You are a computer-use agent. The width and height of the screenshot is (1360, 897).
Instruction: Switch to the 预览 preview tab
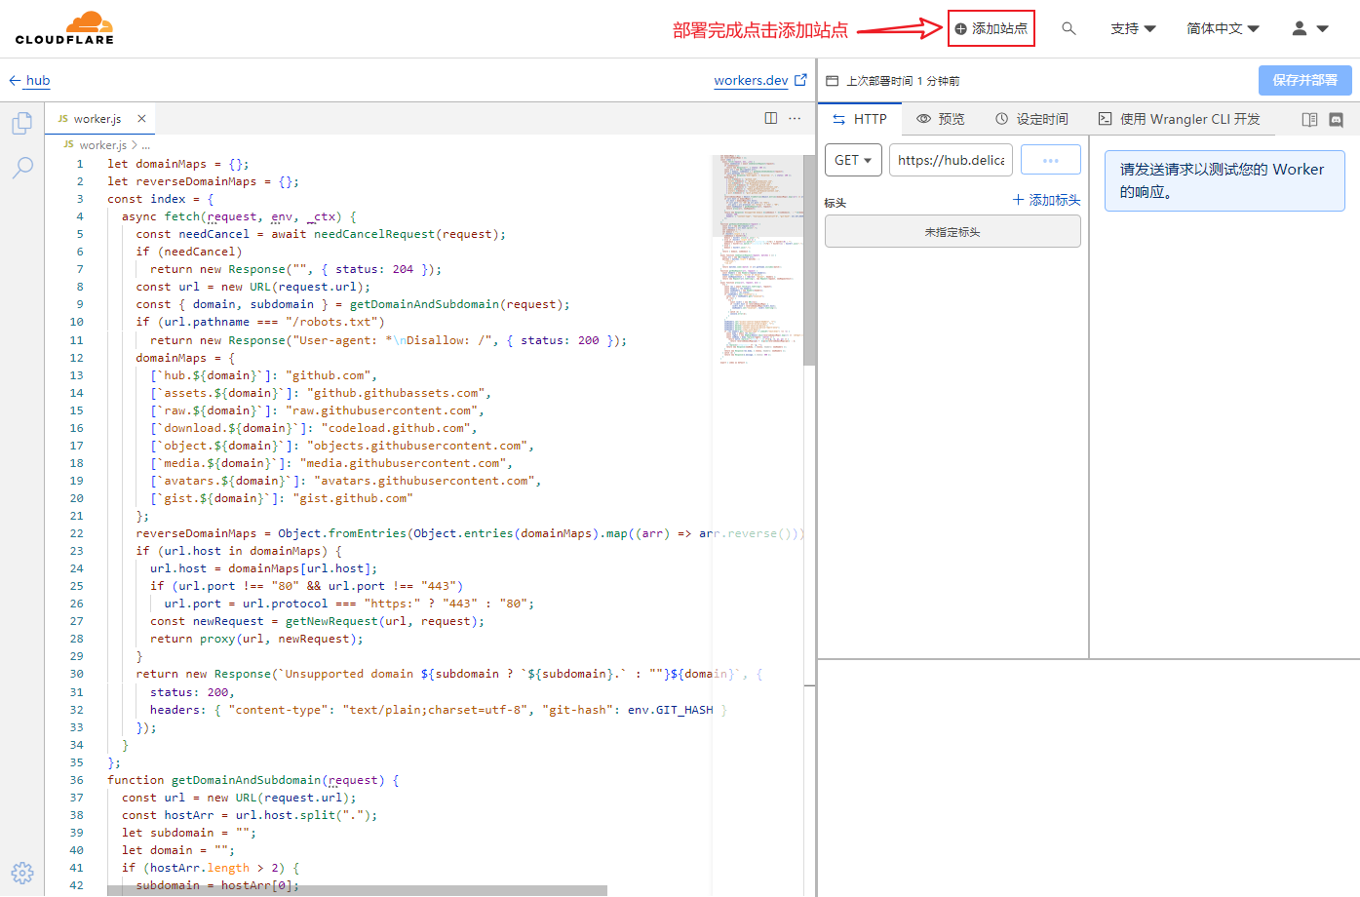point(941,119)
